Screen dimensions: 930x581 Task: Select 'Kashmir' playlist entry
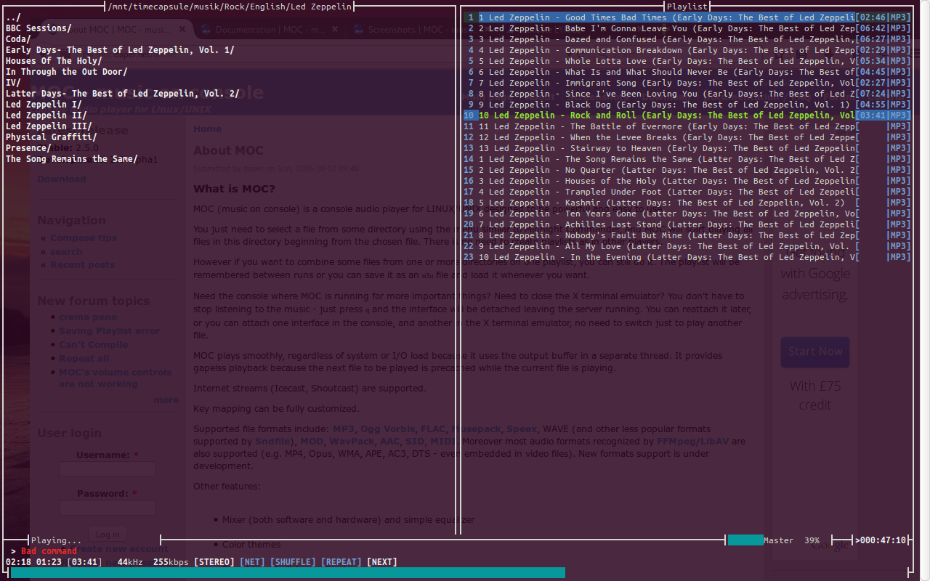pos(687,203)
